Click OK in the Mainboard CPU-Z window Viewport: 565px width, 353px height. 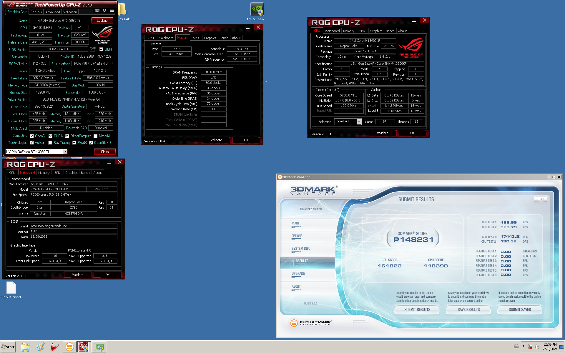[107, 275]
